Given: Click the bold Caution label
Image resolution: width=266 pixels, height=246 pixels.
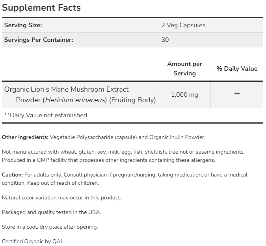Looking at the screenshot, I should click(x=12, y=175).
